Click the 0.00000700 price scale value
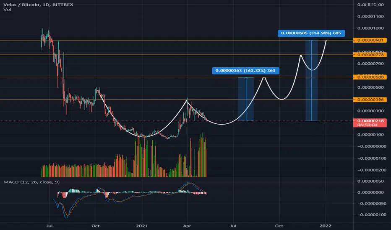The height and width of the screenshot is (230, 391). (x=370, y=64)
